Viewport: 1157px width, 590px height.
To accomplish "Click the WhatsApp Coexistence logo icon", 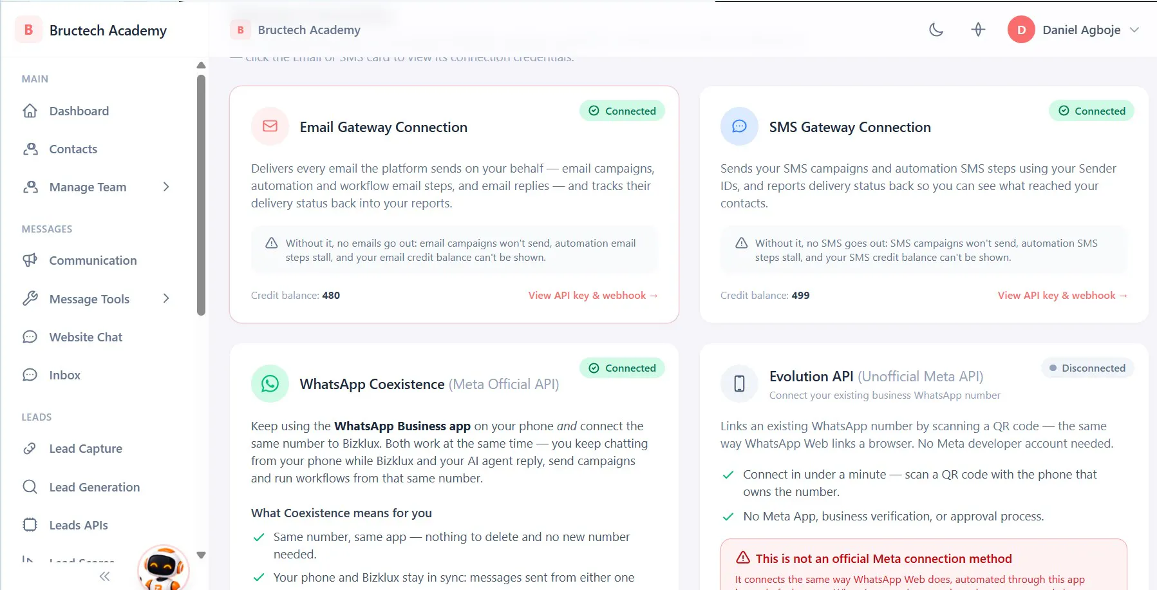I will coord(270,384).
